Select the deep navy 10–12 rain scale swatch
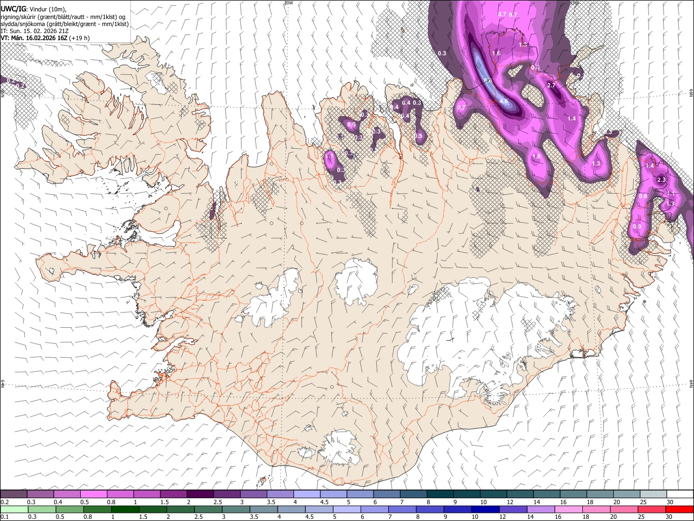 [x=485, y=509]
